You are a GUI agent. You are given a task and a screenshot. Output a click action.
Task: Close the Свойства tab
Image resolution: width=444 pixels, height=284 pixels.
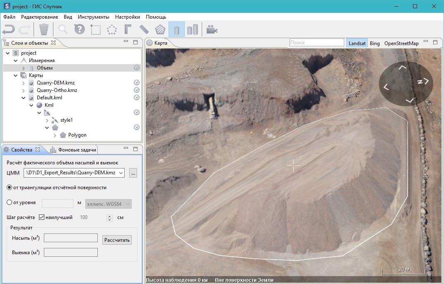click(38, 149)
